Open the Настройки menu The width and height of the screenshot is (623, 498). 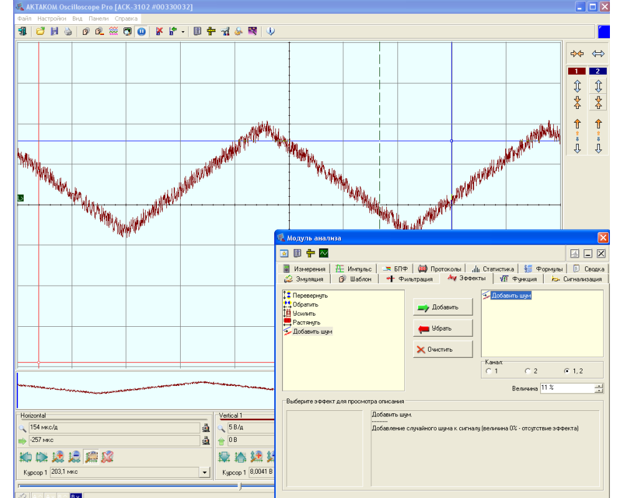51,19
